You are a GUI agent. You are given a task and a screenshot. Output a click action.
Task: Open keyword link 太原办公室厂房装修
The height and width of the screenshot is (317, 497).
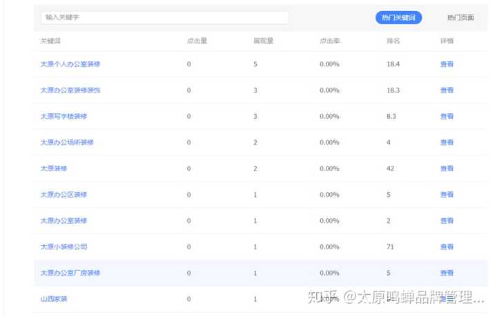coord(70,273)
